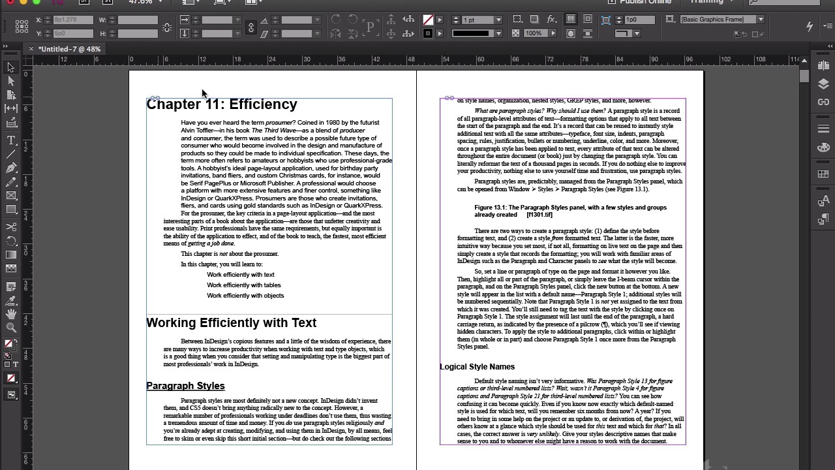
Task: Select the Rectangle tool
Action: point(11,210)
